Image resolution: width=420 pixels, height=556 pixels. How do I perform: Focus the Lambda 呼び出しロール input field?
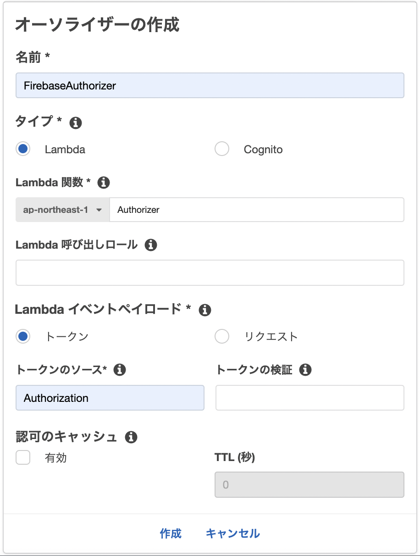tap(210, 272)
